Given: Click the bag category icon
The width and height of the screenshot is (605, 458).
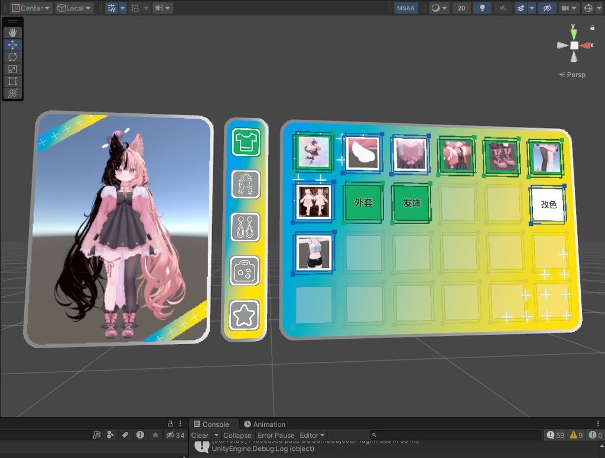Looking at the screenshot, I should coord(245,271).
